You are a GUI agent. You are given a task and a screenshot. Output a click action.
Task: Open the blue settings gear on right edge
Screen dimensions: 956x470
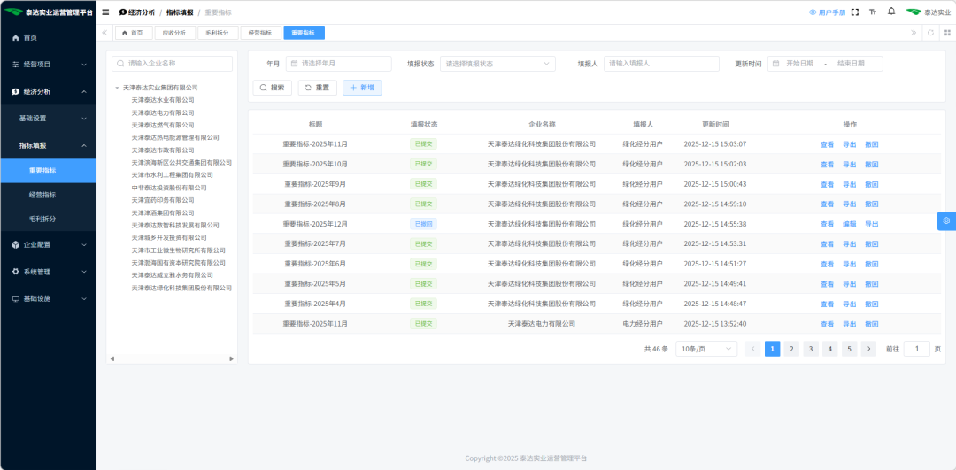point(946,220)
